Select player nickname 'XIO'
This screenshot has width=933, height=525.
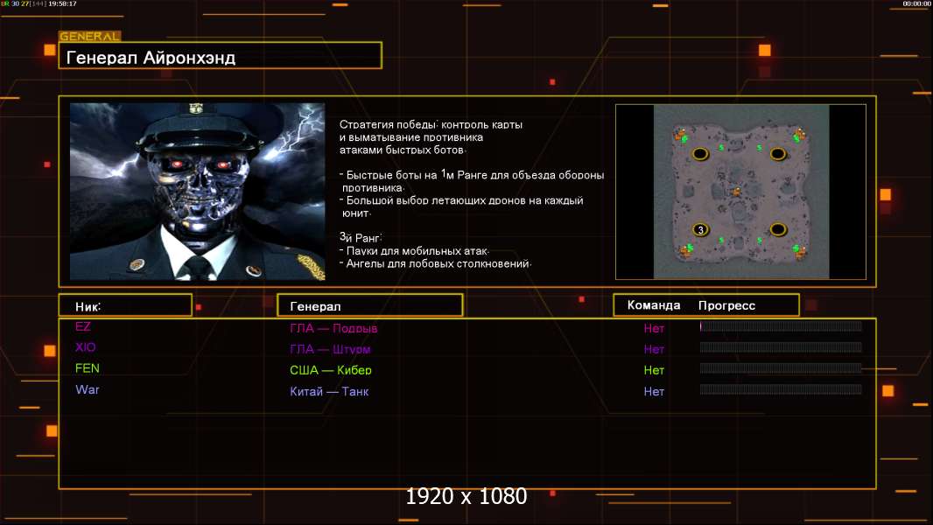85,347
